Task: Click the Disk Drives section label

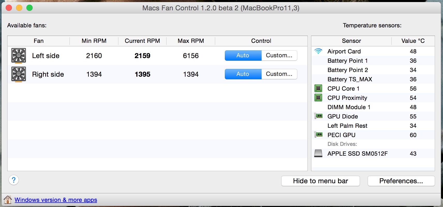Action: tap(342, 144)
